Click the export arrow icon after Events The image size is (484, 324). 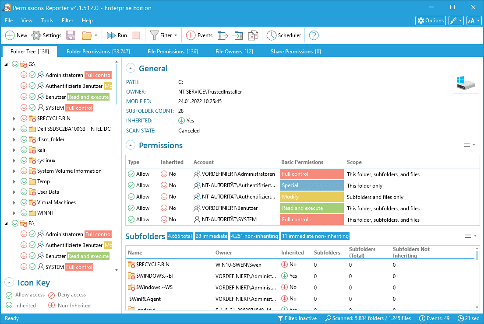tap(223, 35)
